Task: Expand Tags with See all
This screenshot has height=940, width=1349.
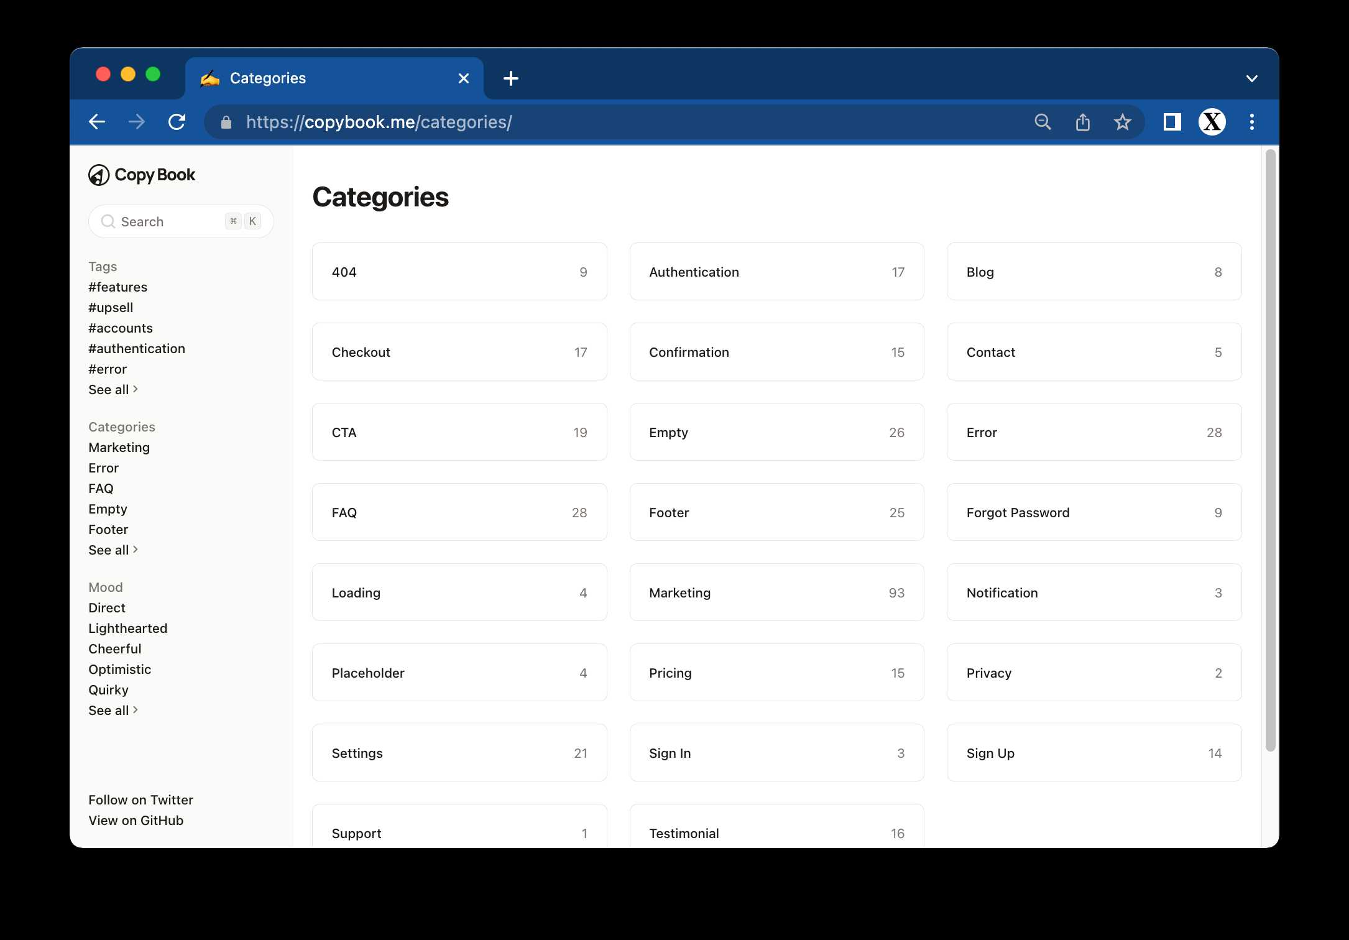Action: [x=113, y=390]
